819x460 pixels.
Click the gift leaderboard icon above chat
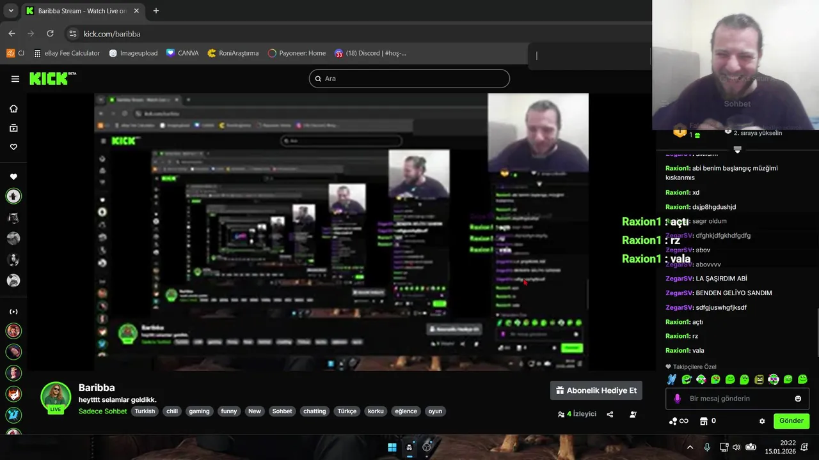[x=680, y=132]
